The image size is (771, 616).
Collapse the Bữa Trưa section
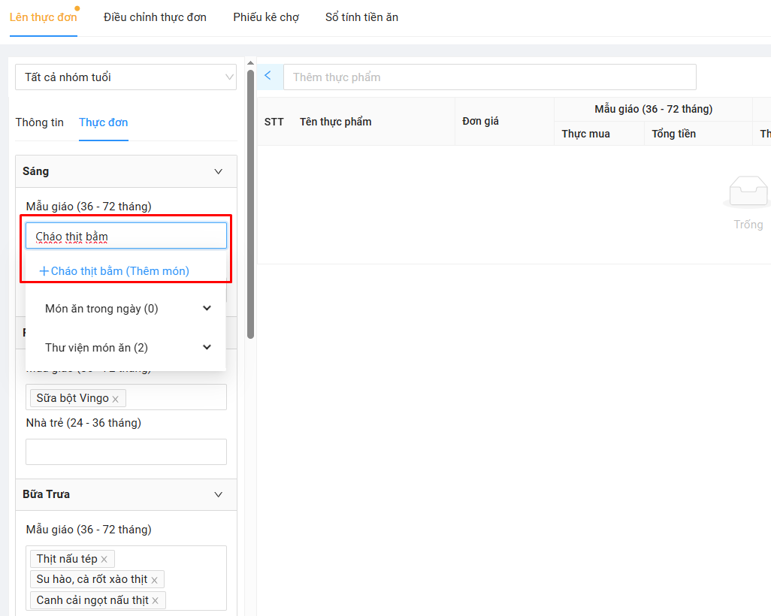(218, 494)
